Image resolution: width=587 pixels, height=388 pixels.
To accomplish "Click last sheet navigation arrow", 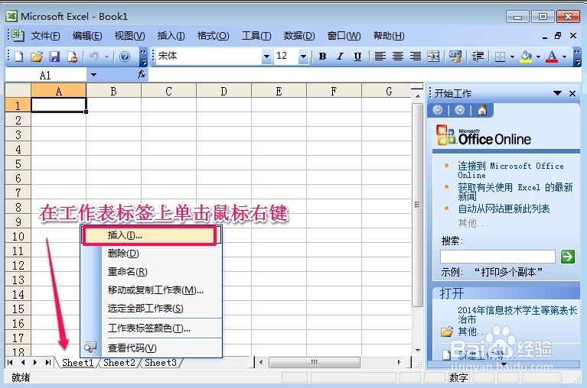I will tap(48, 362).
